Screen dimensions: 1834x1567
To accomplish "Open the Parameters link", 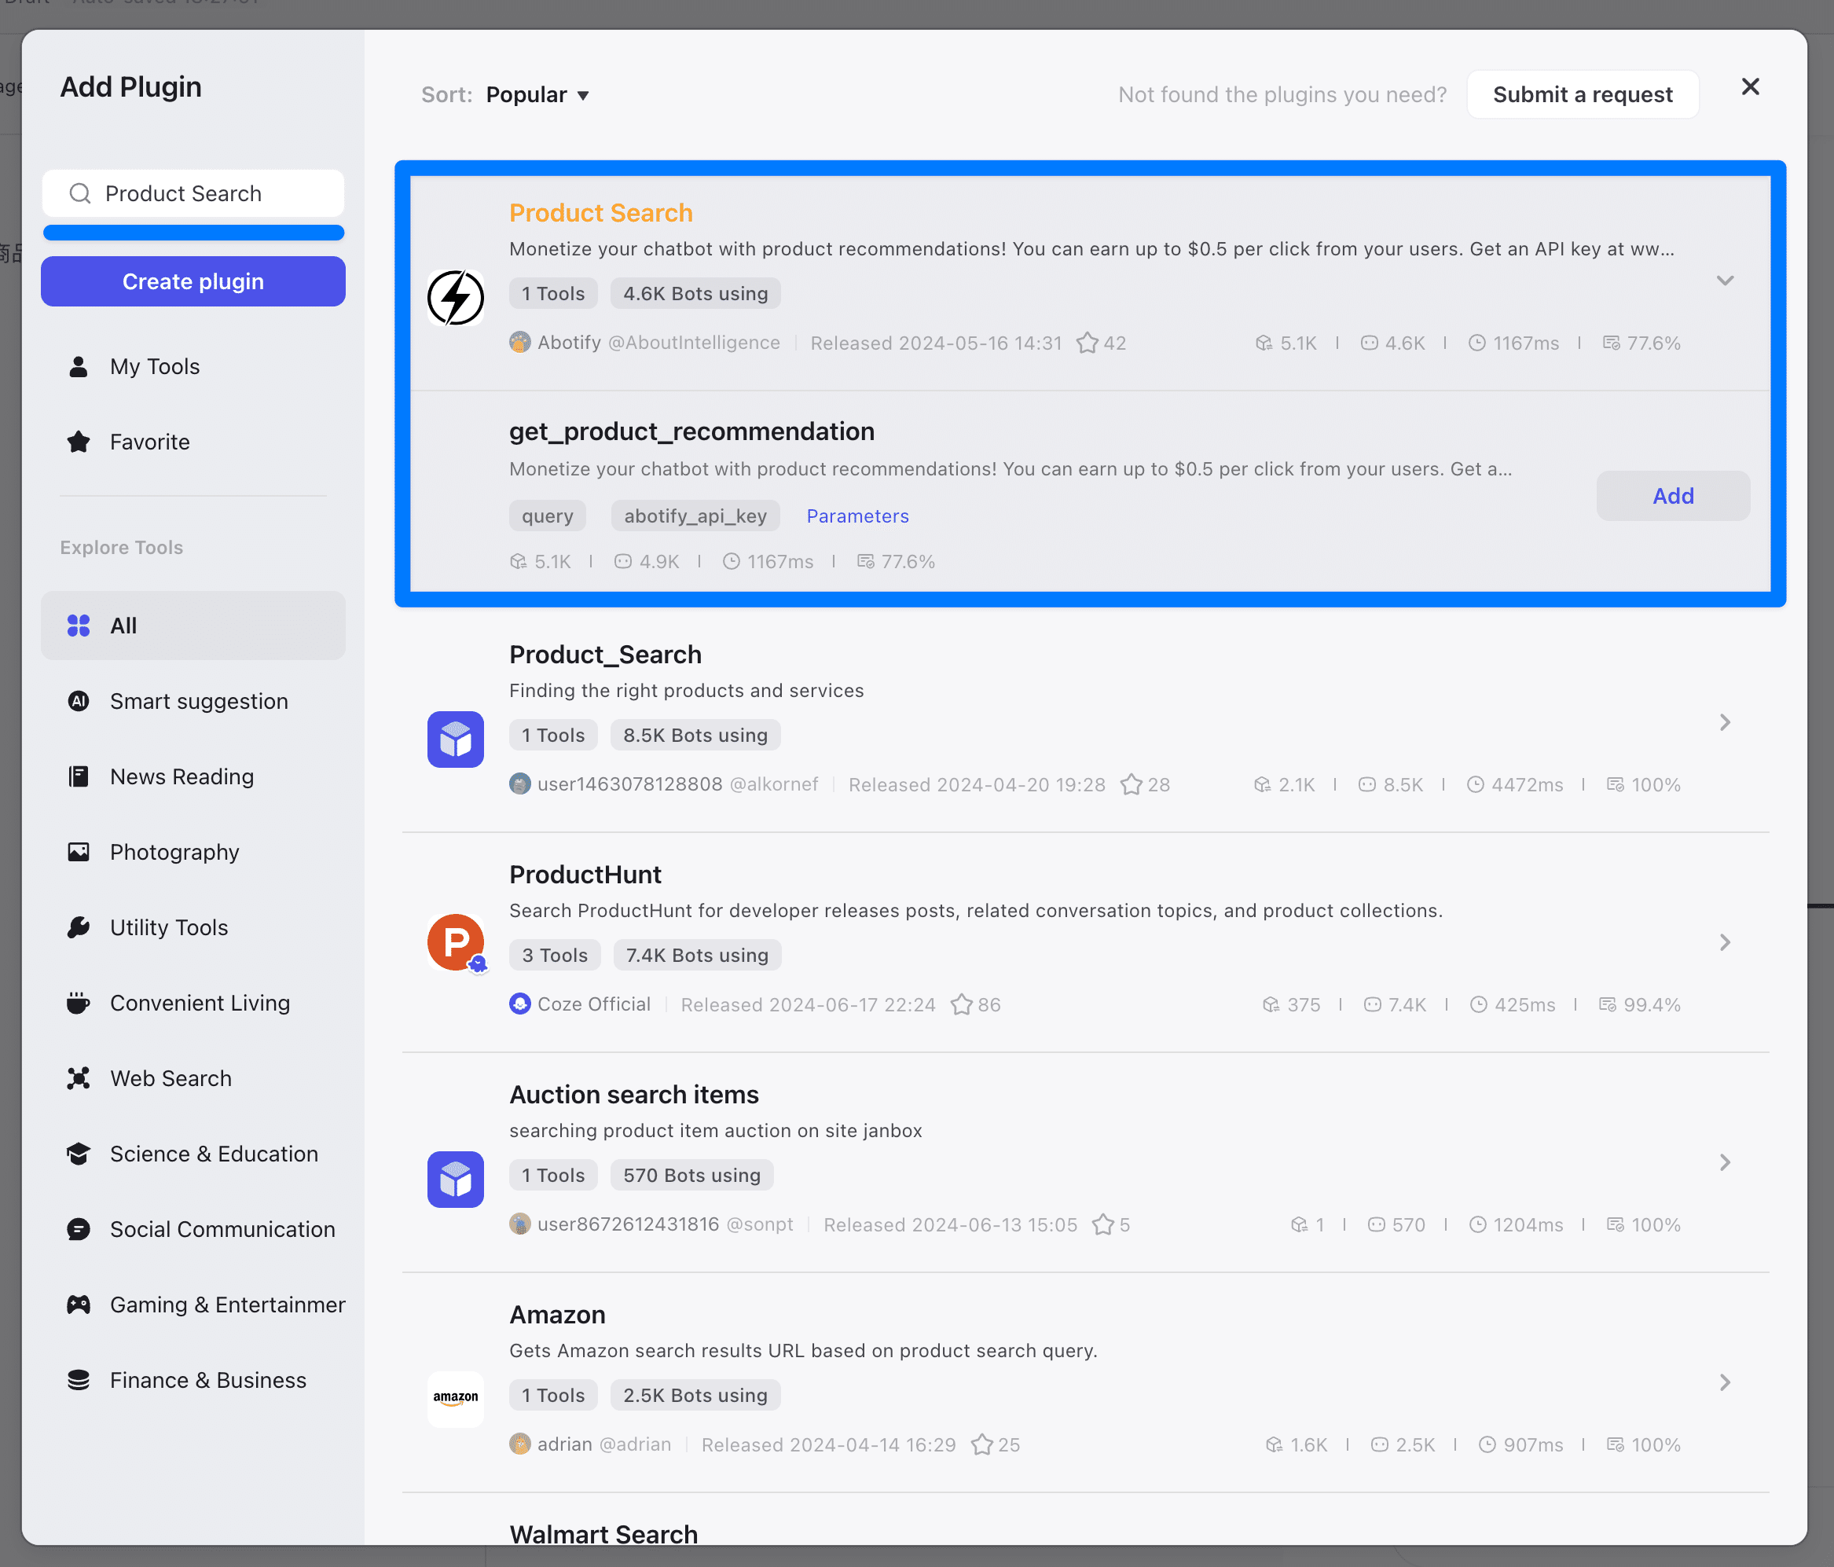I will [856, 516].
